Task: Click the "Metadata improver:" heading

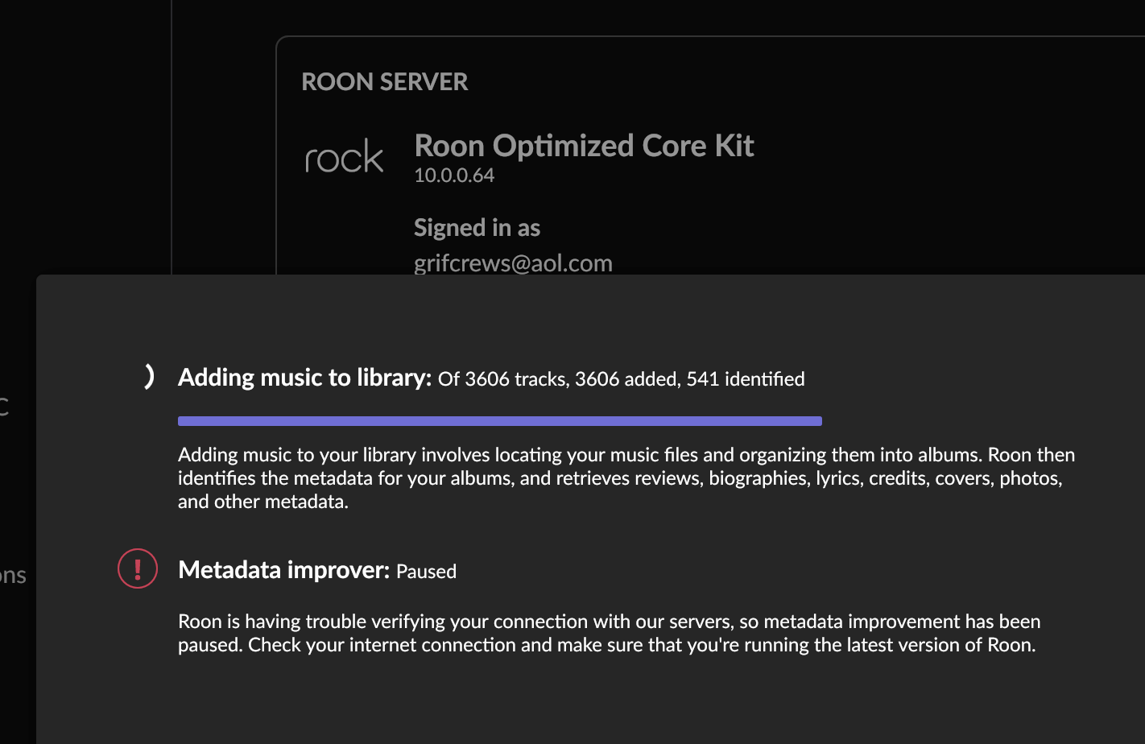Action: 283,570
